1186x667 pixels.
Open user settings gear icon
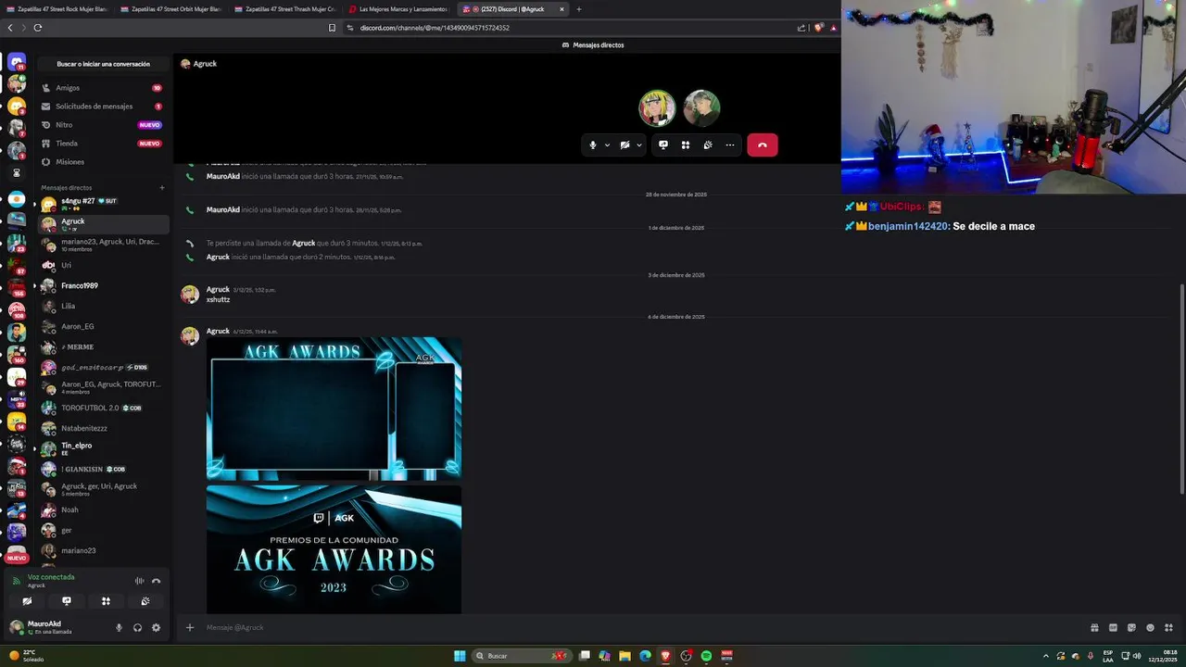[x=156, y=627]
